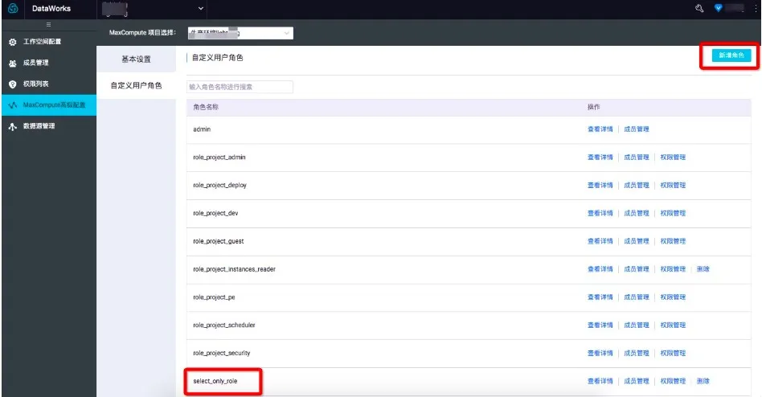Open 查看详情 for role_project_scheduler
762x397 pixels.
click(x=600, y=325)
